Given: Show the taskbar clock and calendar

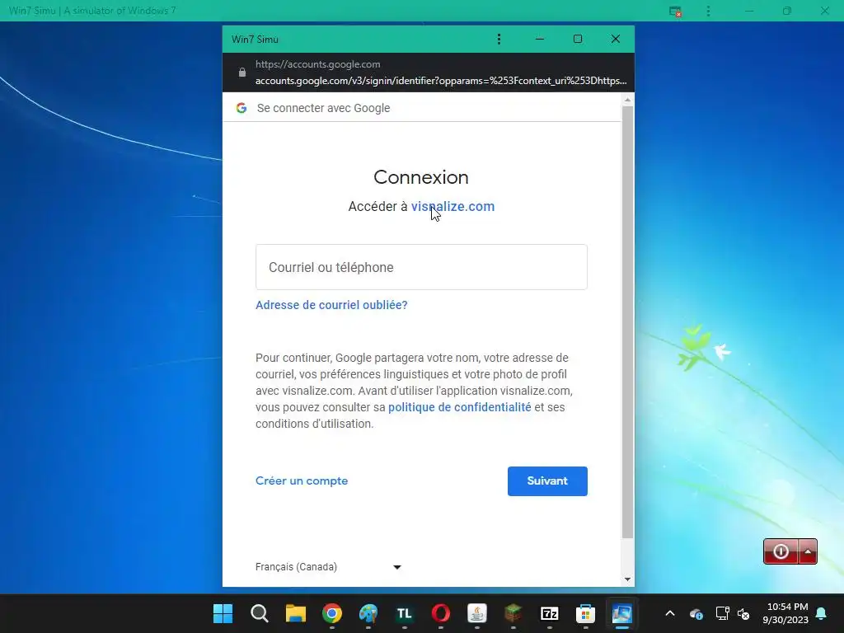Looking at the screenshot, I should click(x=785, y=613).
